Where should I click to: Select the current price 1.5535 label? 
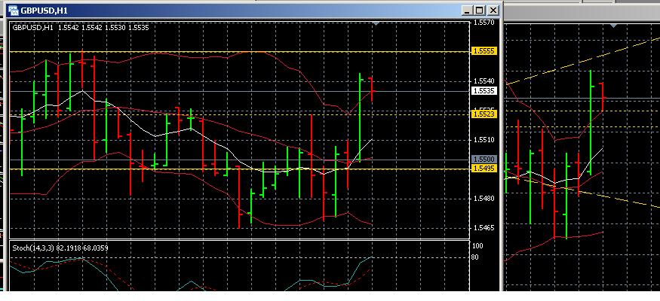coord(483,91)
